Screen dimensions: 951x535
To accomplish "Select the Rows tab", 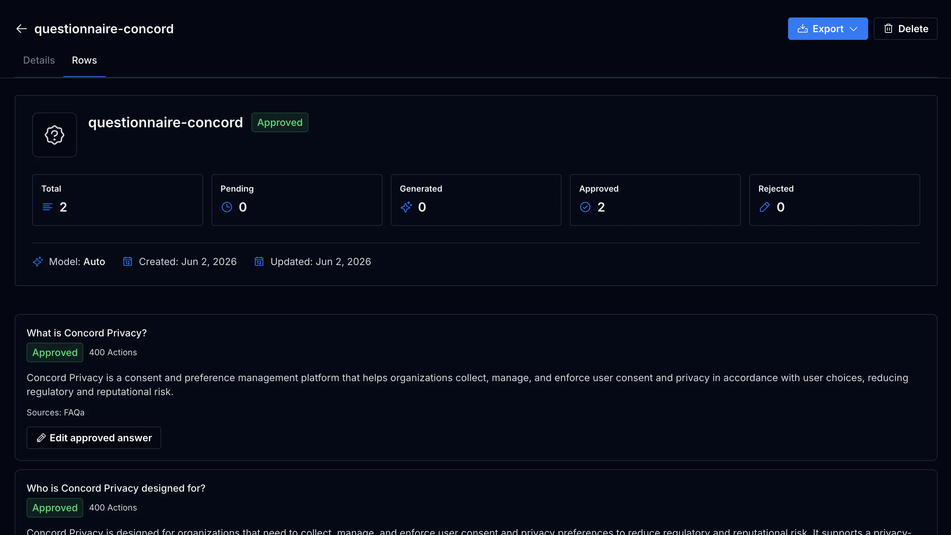I will pyautogui.click(x=84, y=60).
